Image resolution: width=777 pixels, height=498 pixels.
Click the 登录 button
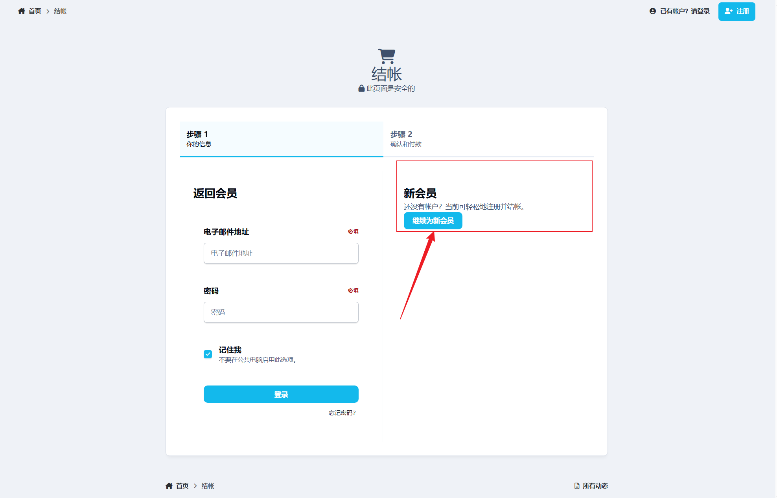(x=281, y=394)
